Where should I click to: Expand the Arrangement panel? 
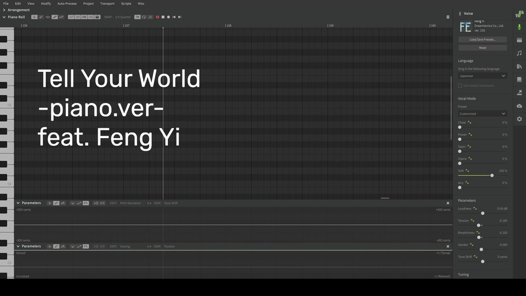4,10
